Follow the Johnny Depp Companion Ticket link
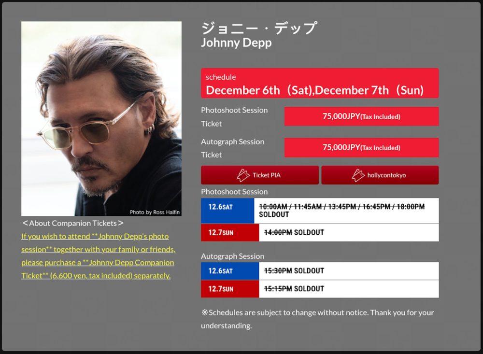This screenshot has height=354, width=483. pos(98,255)
